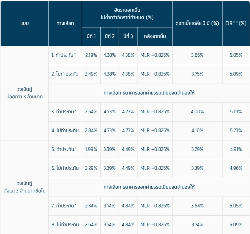The image size is (250, 234).
Task: Select option 1. ทำประกัน* row label
Action: pos(63,55)
